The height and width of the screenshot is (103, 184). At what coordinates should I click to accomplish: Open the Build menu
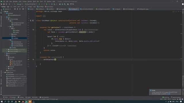(34, 1)
